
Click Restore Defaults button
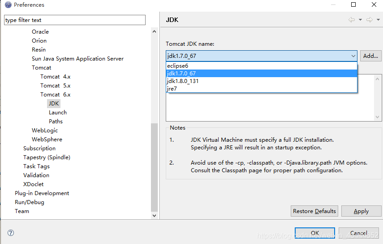coord(314,211)
